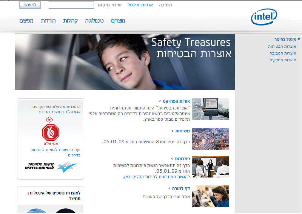The height and width of the screenshot is (214, 302).
Task: Open the מוצרים menu
Action: [x=118, y=21]
